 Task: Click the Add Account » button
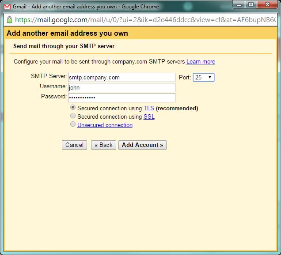pyautogui.click(x=142, y=145)
